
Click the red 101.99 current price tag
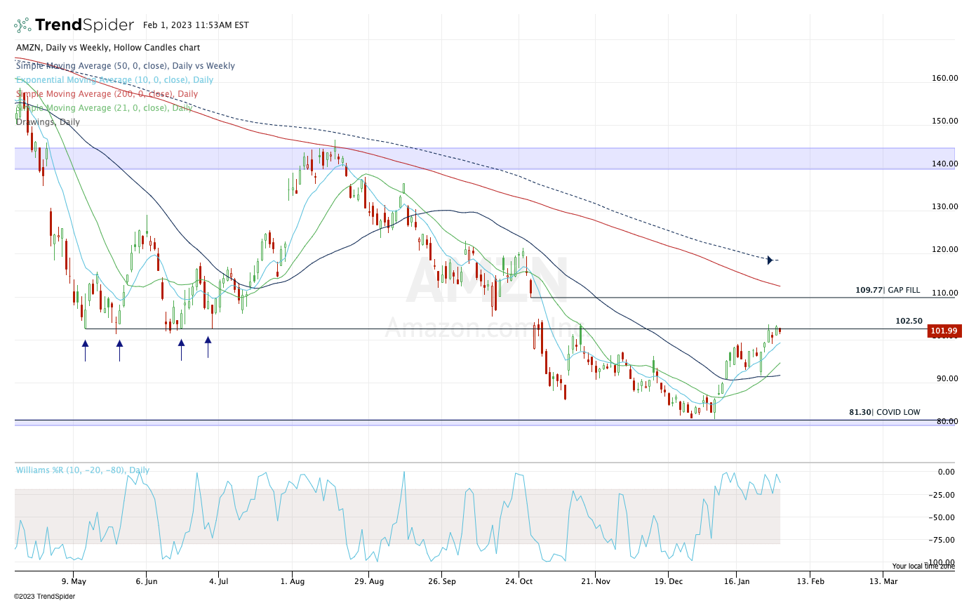tap(943, 331)
